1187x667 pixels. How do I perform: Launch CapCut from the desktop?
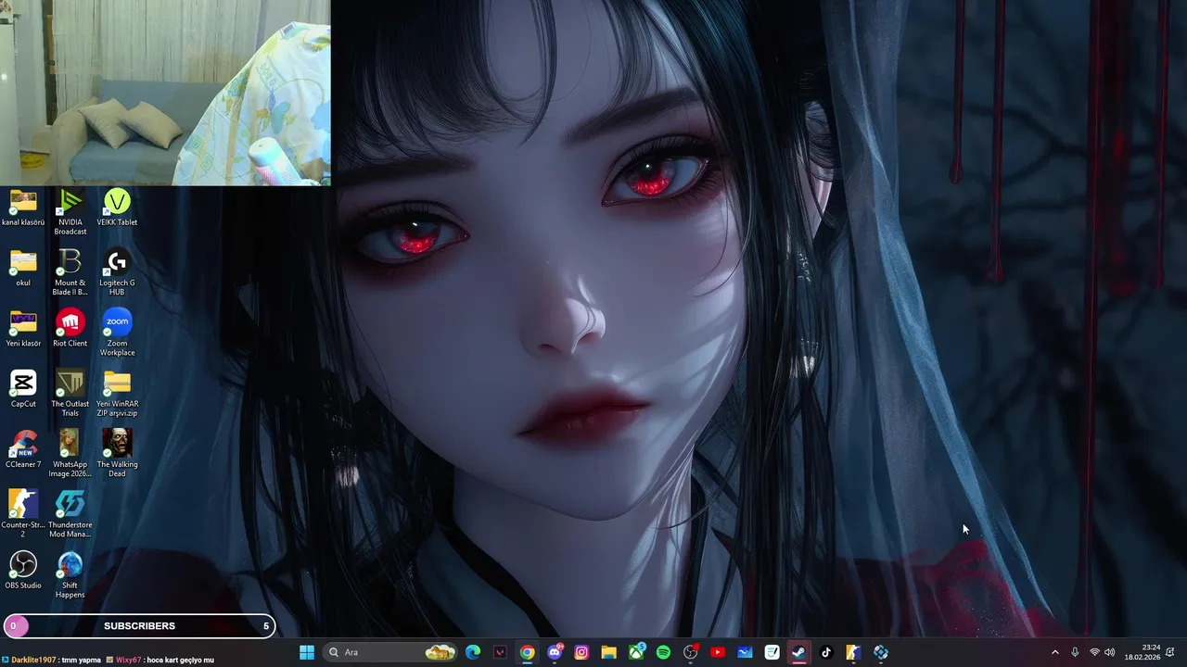pos(23,389)
